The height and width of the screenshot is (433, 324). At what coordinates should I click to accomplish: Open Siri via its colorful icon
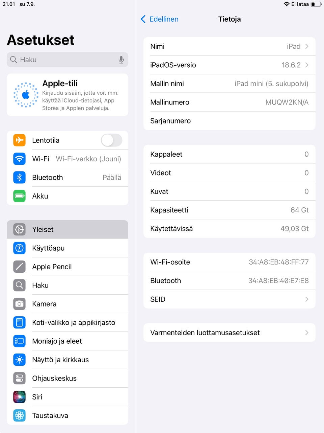19,397
